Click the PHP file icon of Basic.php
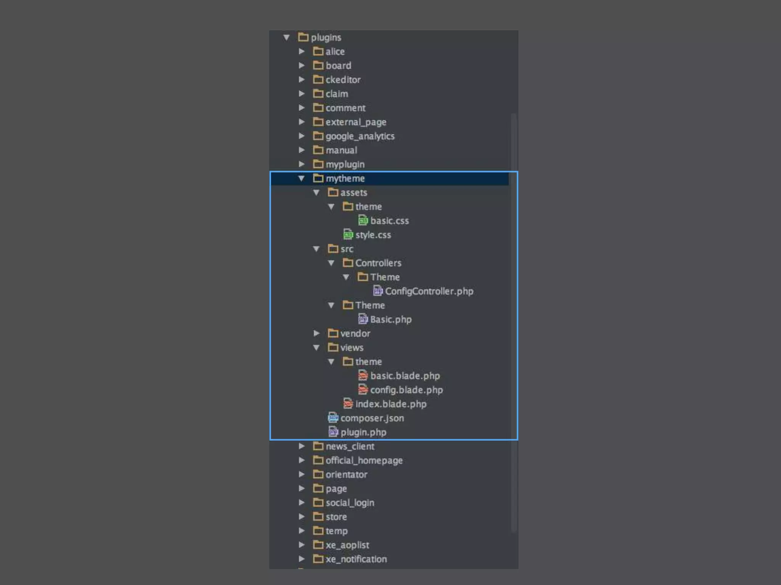The width and height of the screenshot is (781, 585). [x=363, y=319]
